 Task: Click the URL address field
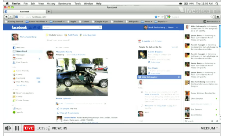click(x=85, y=17)
